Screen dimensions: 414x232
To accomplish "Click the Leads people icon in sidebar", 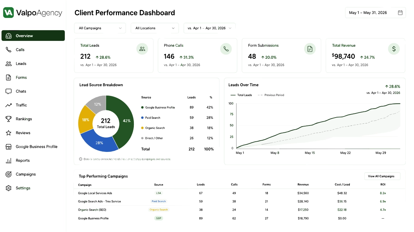I will tap(9, 64).
